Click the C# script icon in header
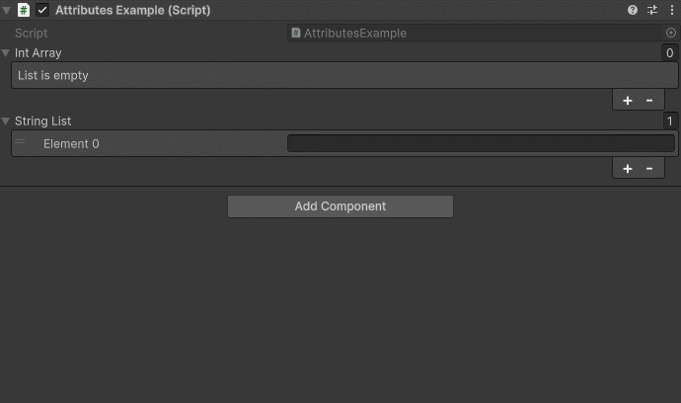 (24, 10)
